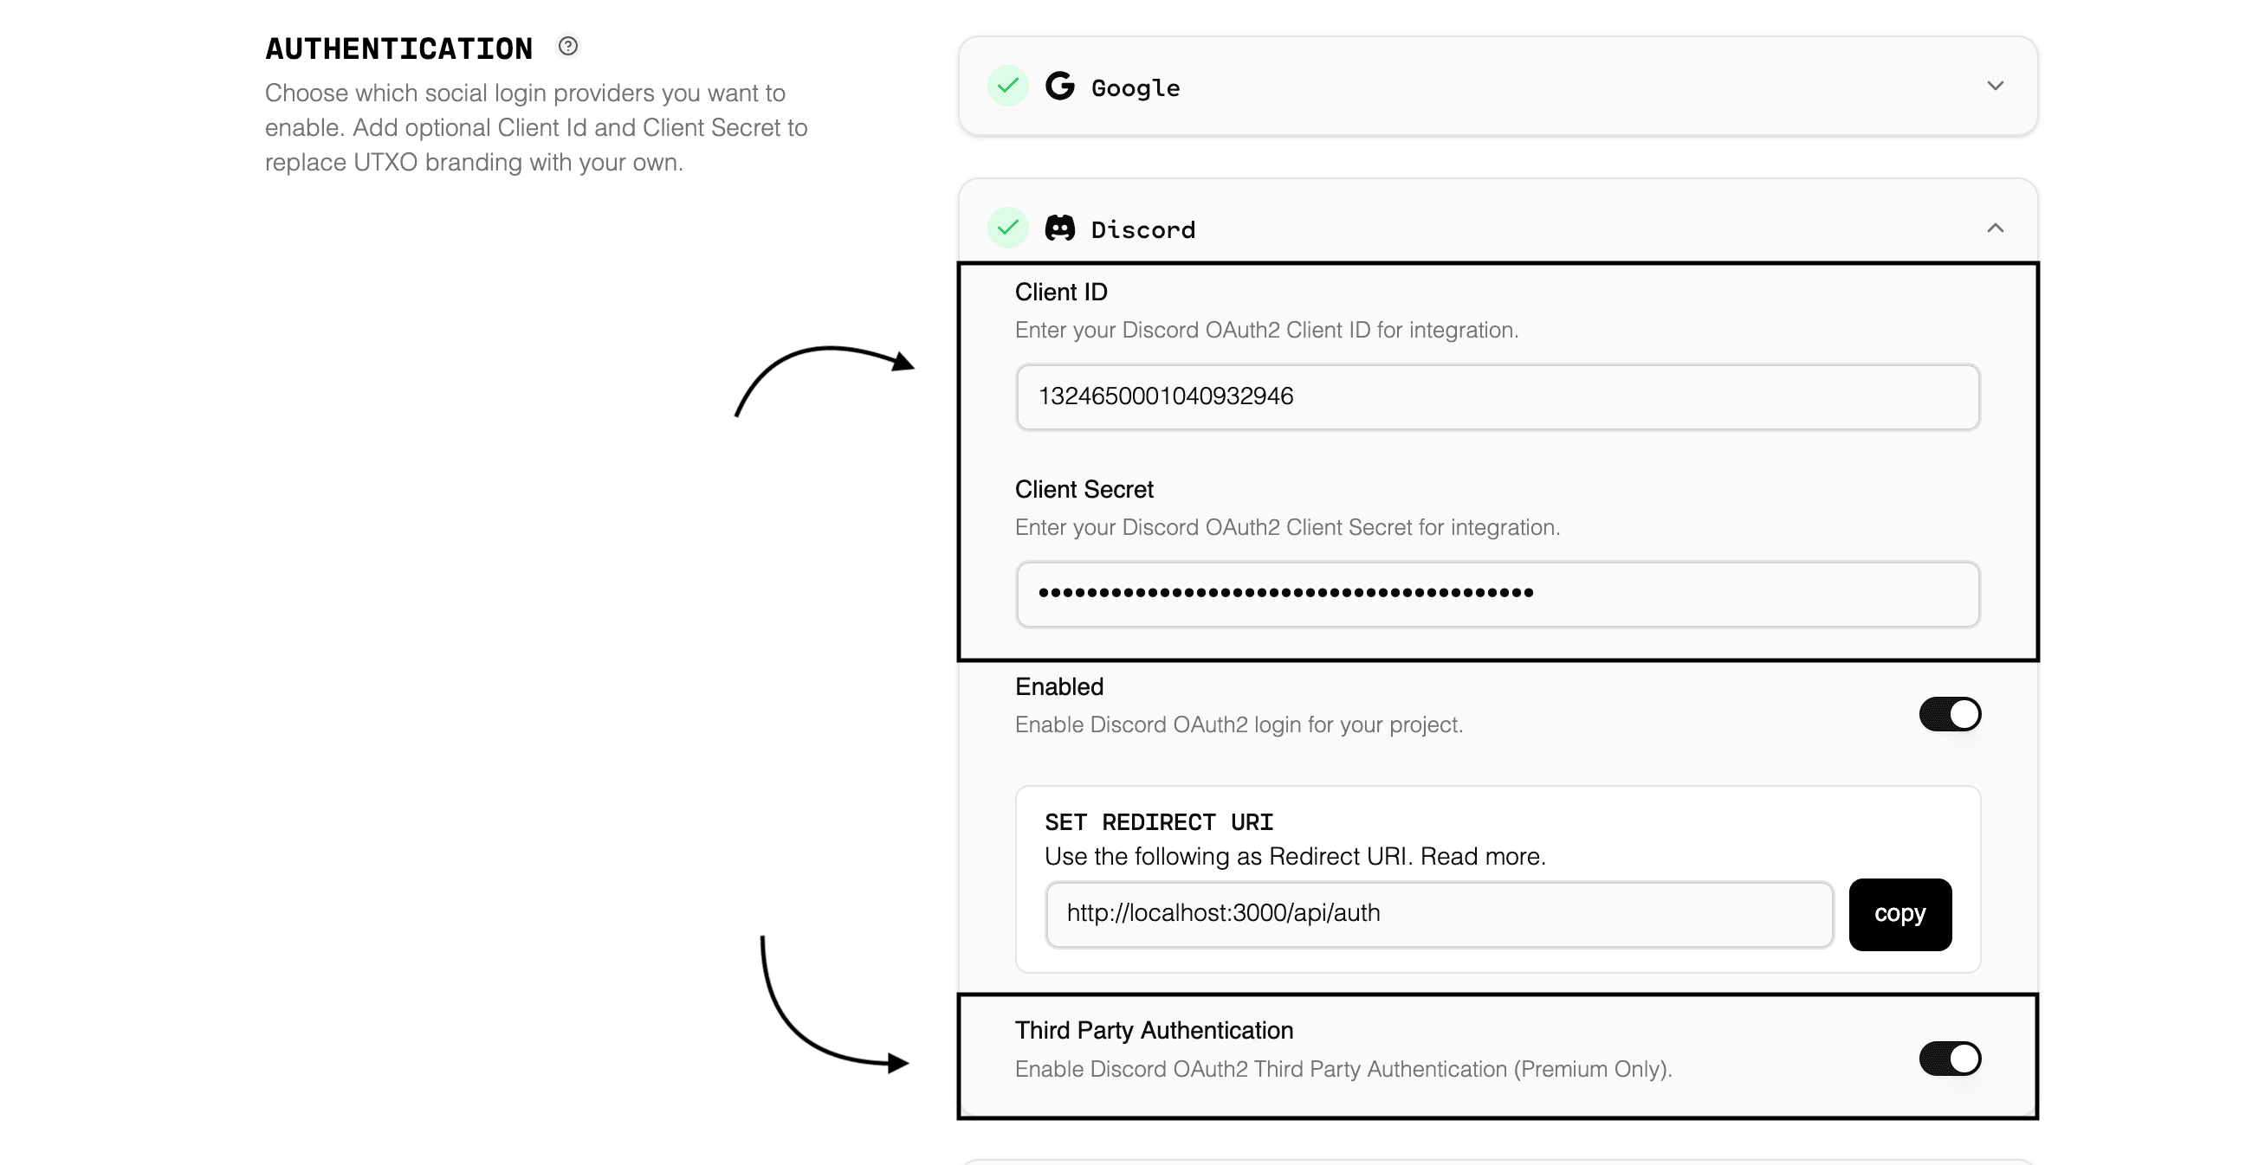Click the AUTHENTICATION section heading

tap(398, 48)
